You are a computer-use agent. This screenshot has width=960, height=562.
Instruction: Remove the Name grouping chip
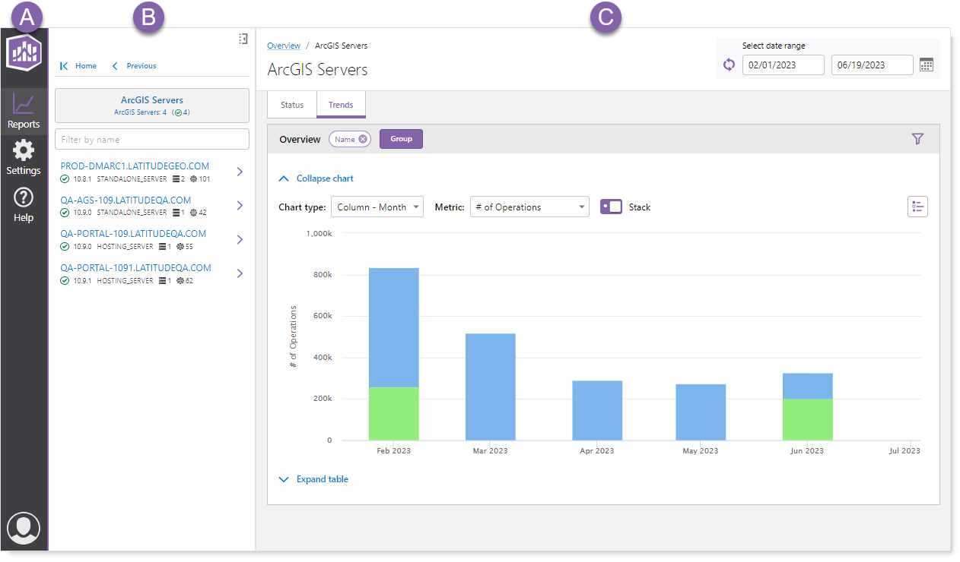363,139
